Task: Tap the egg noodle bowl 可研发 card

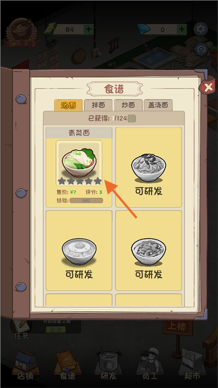Action: tap(79, 250)
